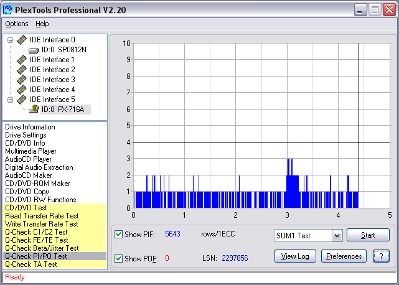The width and height of the screenshot is (399, 285).
Task: Click the POF count value 0
Action: coord(167,258)
